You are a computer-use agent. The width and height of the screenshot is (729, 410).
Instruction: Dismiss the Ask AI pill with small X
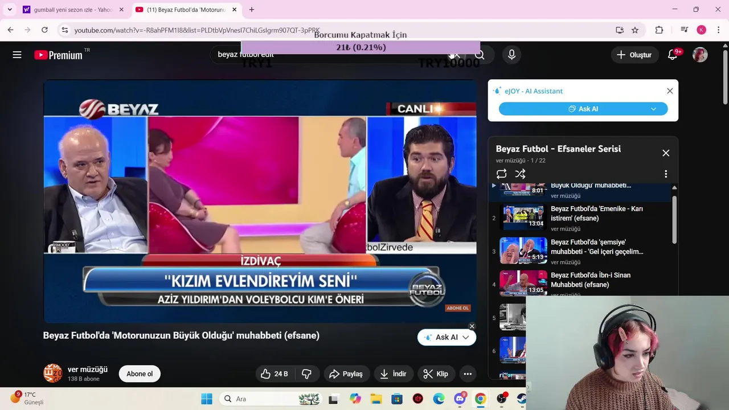coord(472,326)
